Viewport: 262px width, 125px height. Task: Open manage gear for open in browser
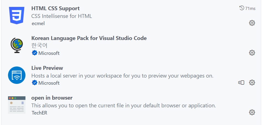[252, 112]
